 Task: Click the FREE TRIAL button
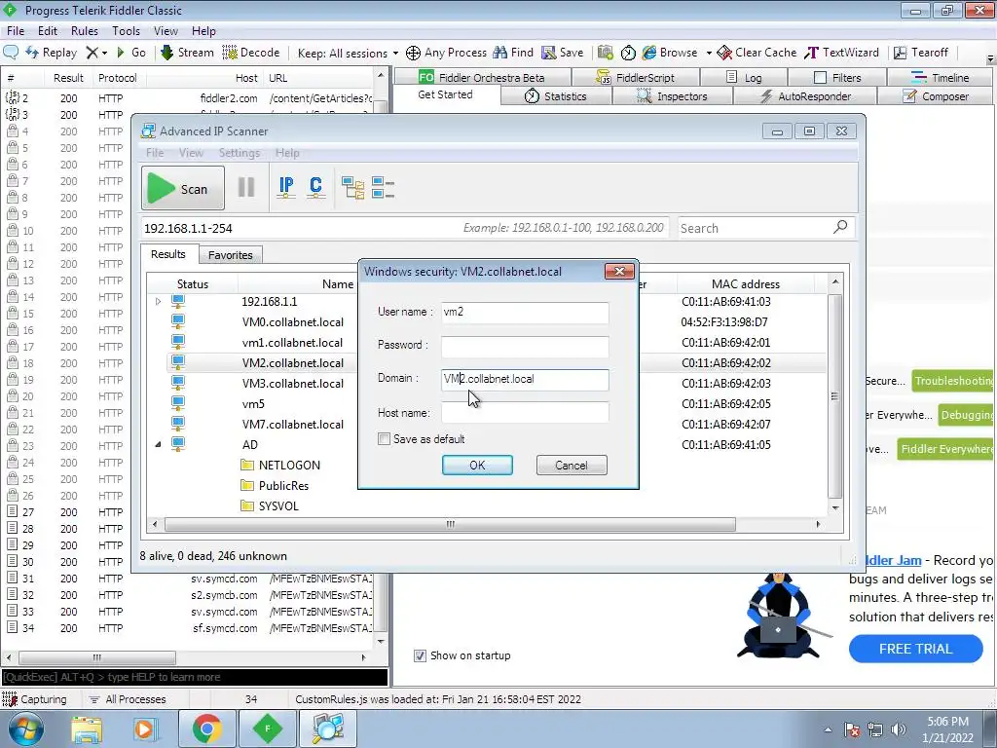[915, 649]
